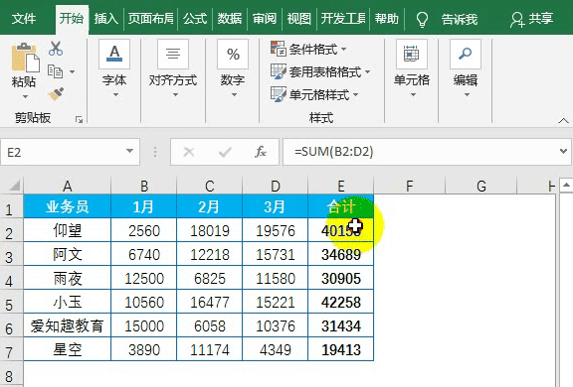Click the cell with value 18019
This screenshot has height=387, width=573.
point(210,230)
